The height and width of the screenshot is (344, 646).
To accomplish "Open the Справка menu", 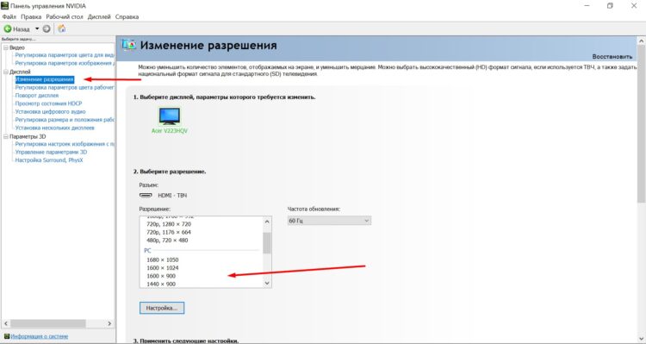I will (x=127, y=17).
